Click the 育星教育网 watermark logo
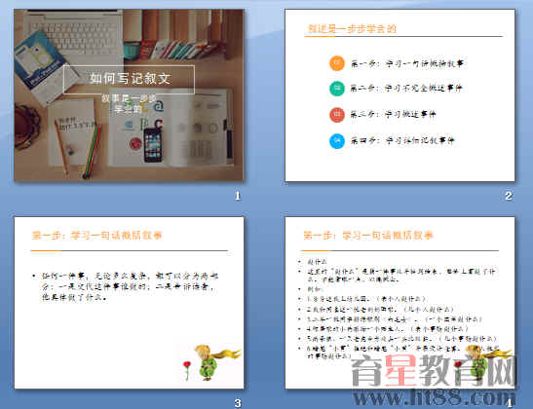Screen dimensions: 533x409 [434, 371]
